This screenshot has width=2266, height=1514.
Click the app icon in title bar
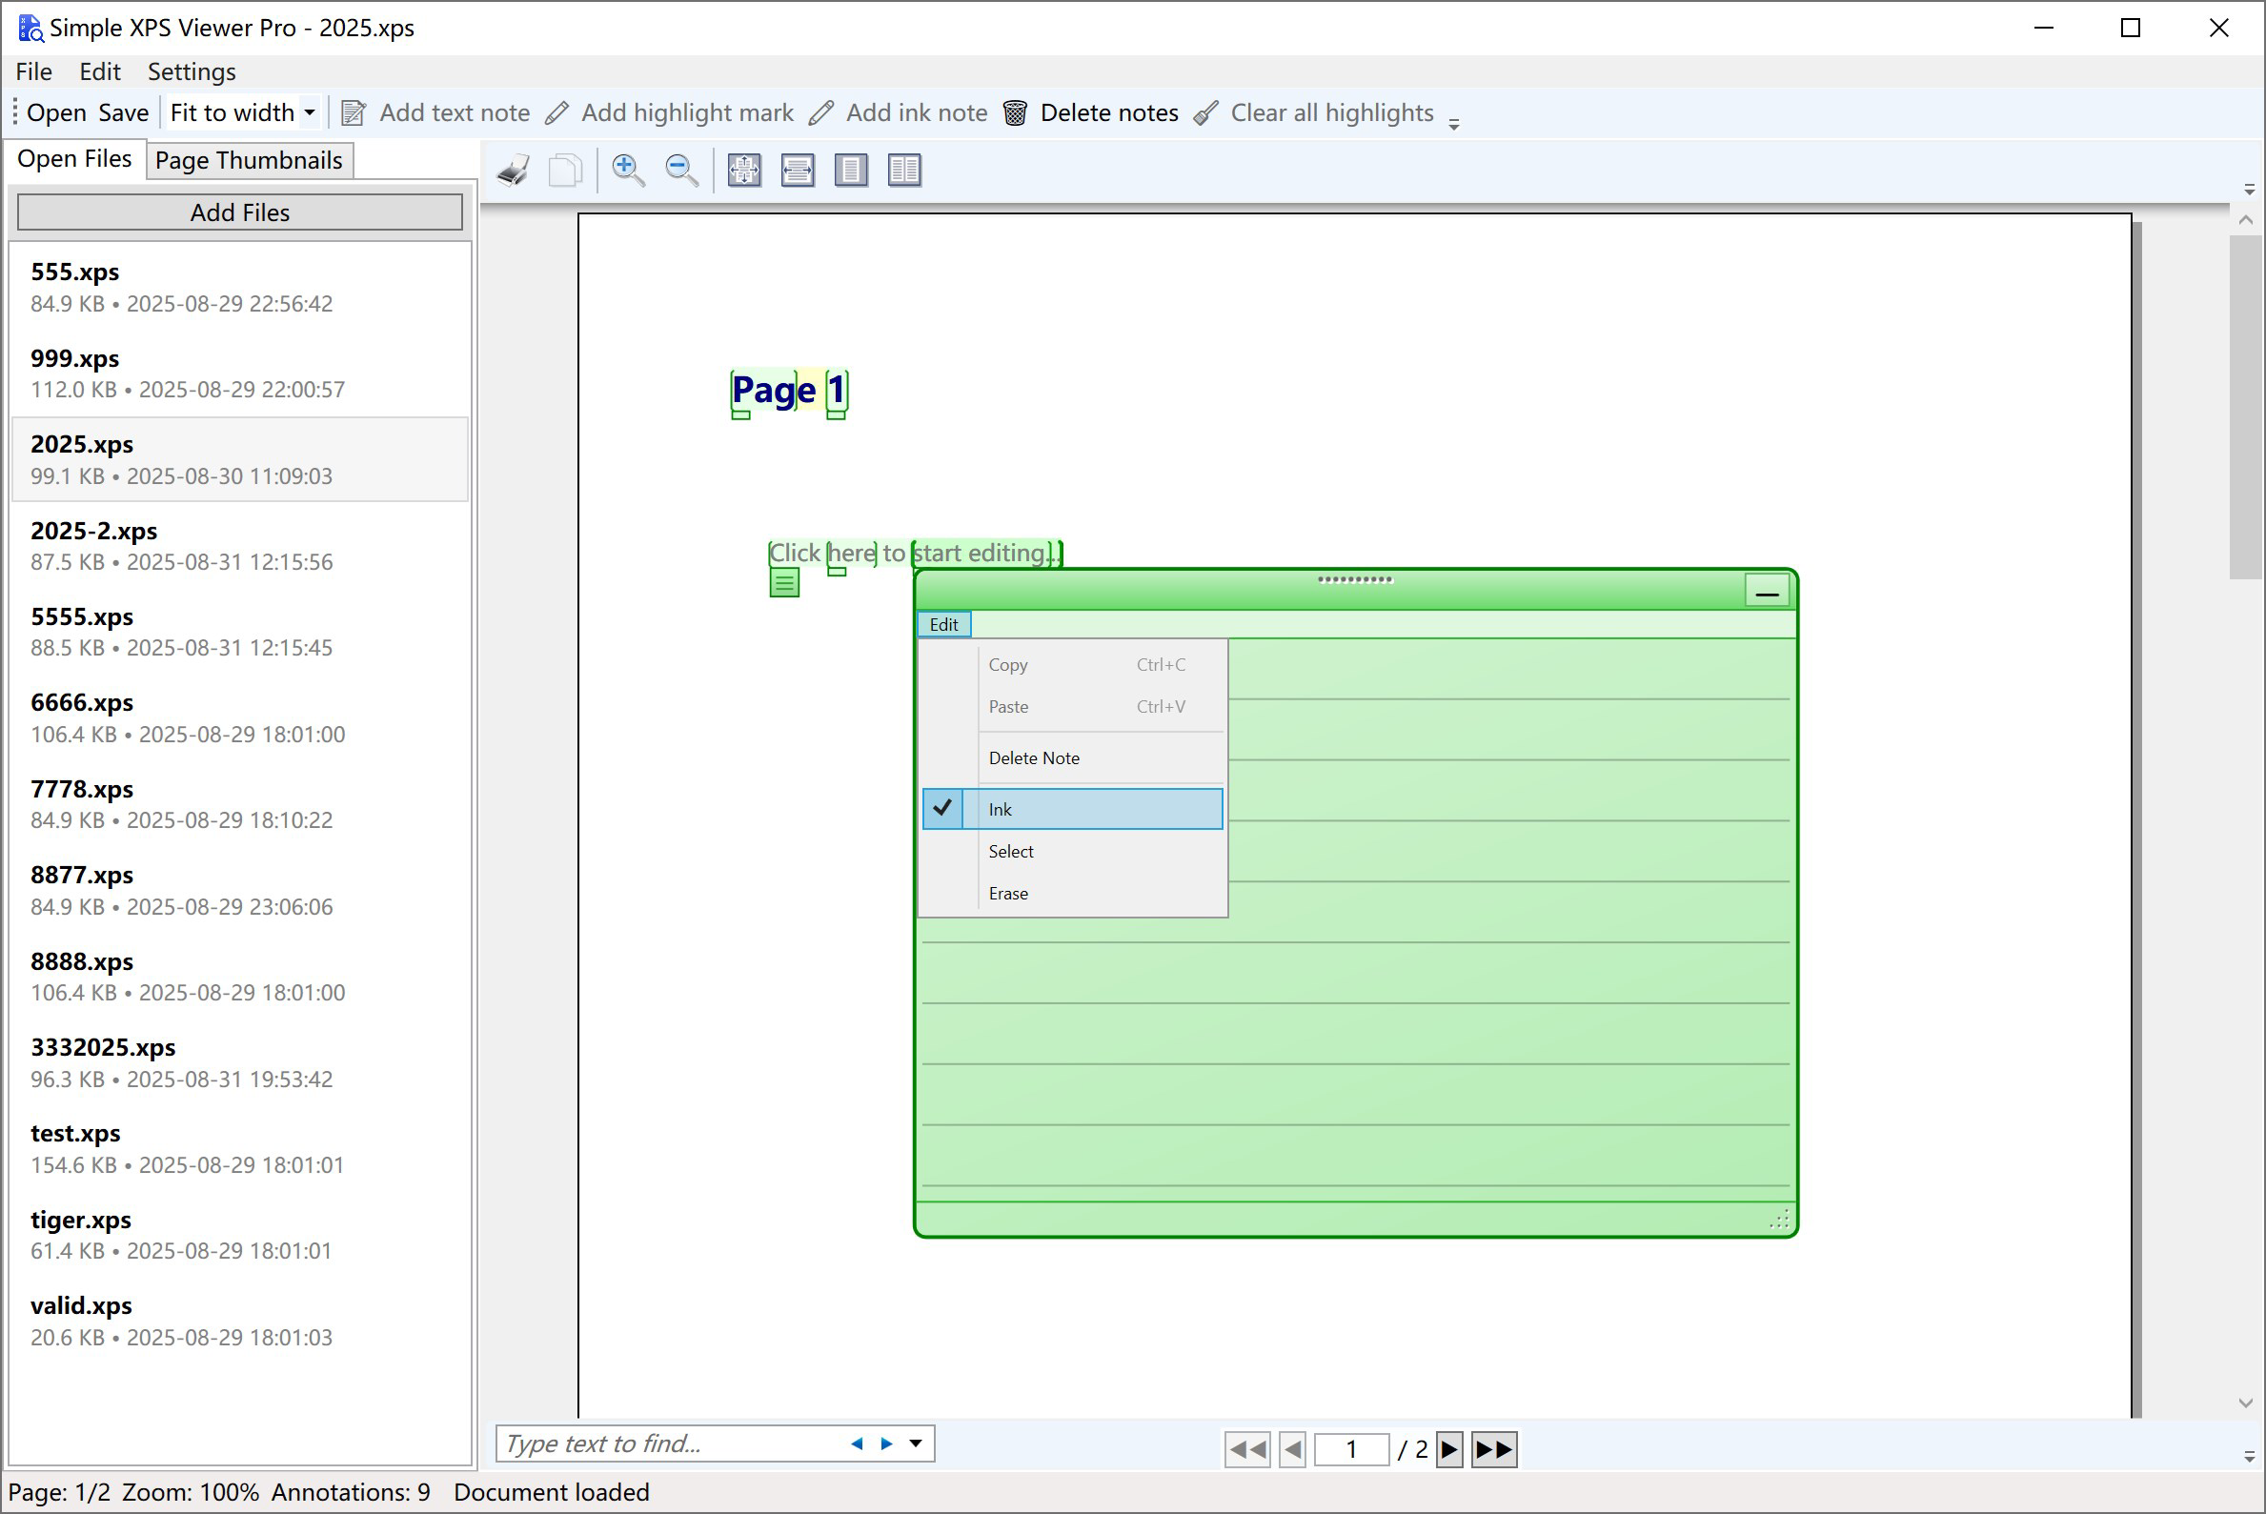(30, 28)
